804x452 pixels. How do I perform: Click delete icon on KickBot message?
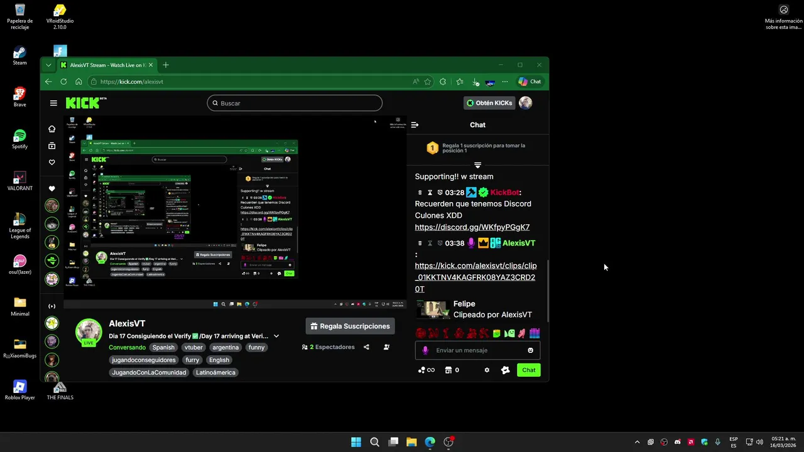click(x=420, y=192)
